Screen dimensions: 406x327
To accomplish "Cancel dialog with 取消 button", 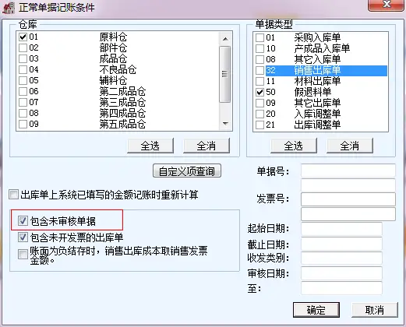I will (x=374, y=310).
